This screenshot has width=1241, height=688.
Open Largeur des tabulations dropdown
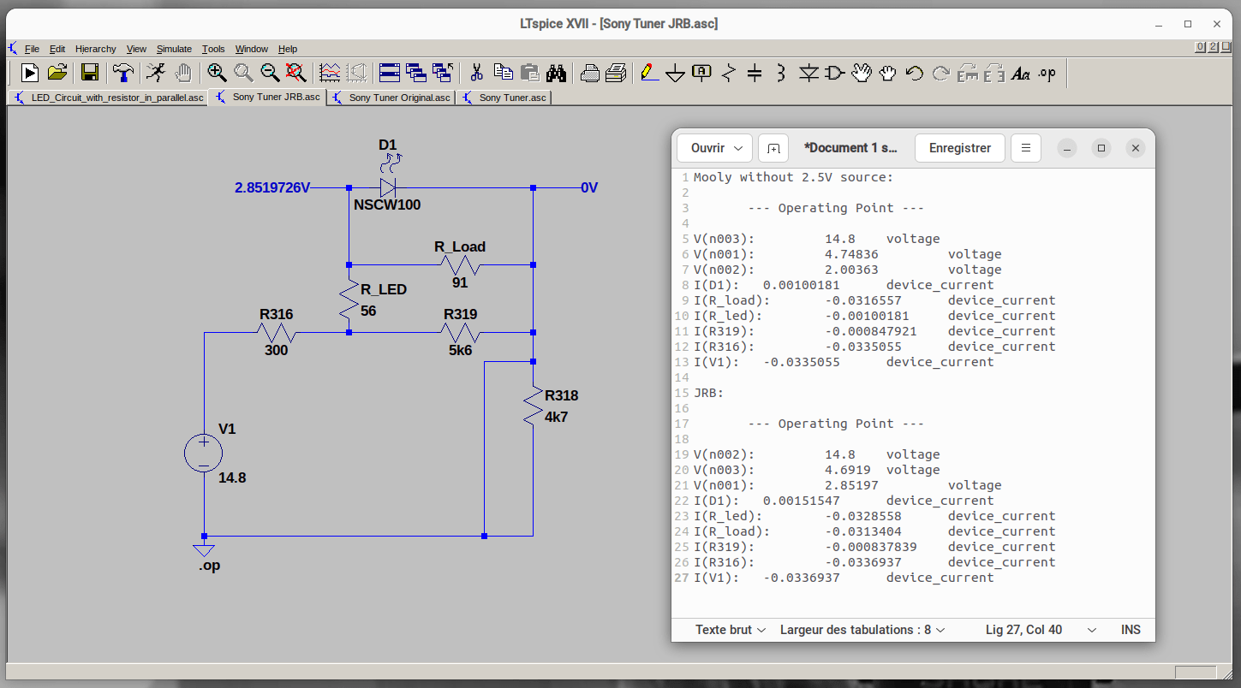point(862,630)
